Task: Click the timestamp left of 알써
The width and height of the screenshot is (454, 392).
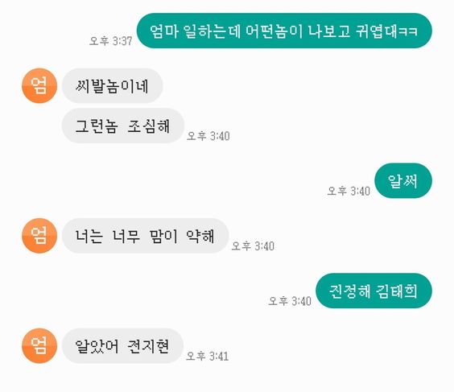Action: (x=349, y=191)
